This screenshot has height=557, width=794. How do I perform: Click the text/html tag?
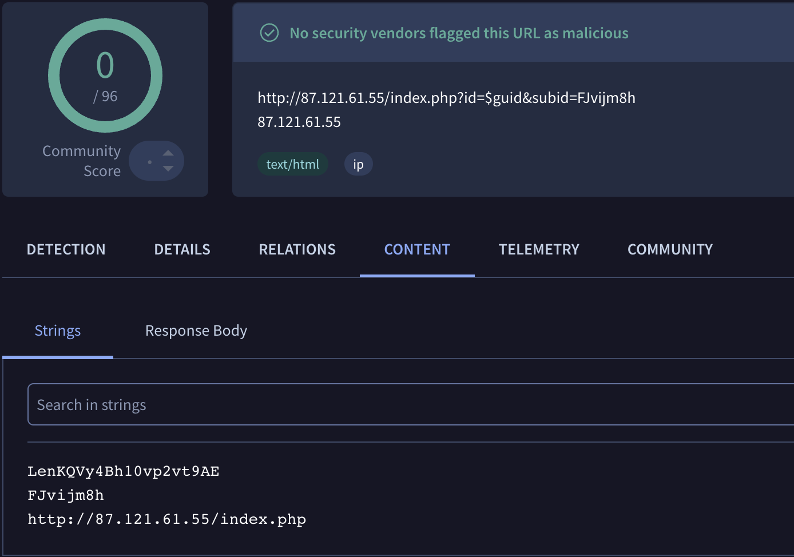click(x=293, y=164)
